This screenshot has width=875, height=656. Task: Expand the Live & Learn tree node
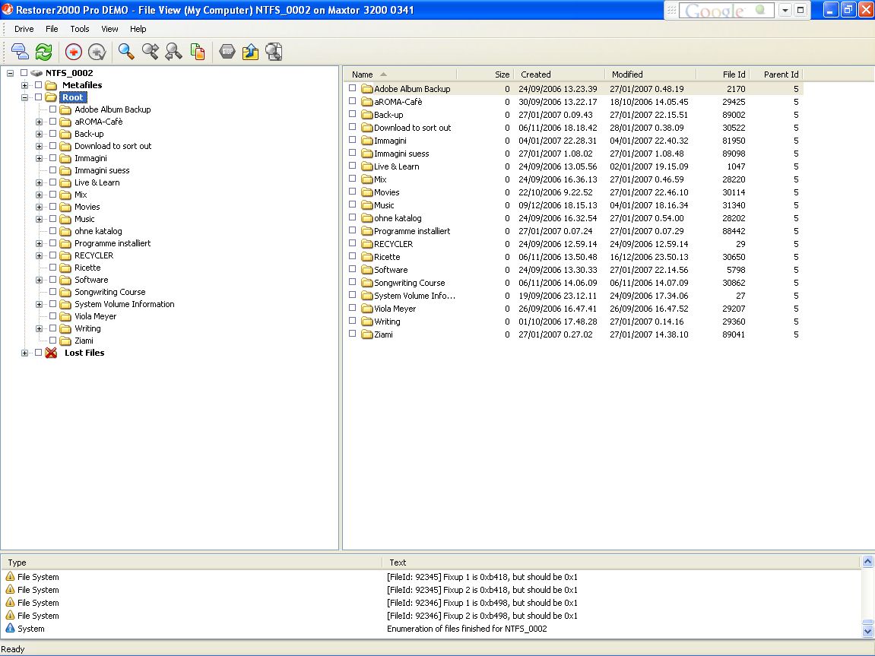(x=39, y=183)
